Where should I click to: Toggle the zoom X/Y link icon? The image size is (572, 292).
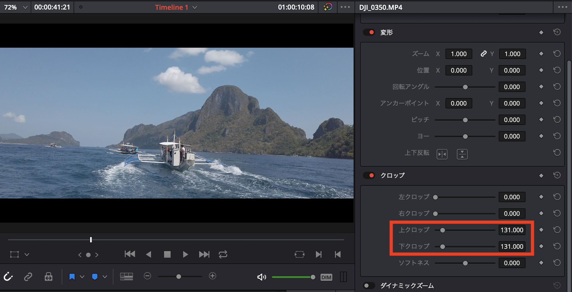483,54
